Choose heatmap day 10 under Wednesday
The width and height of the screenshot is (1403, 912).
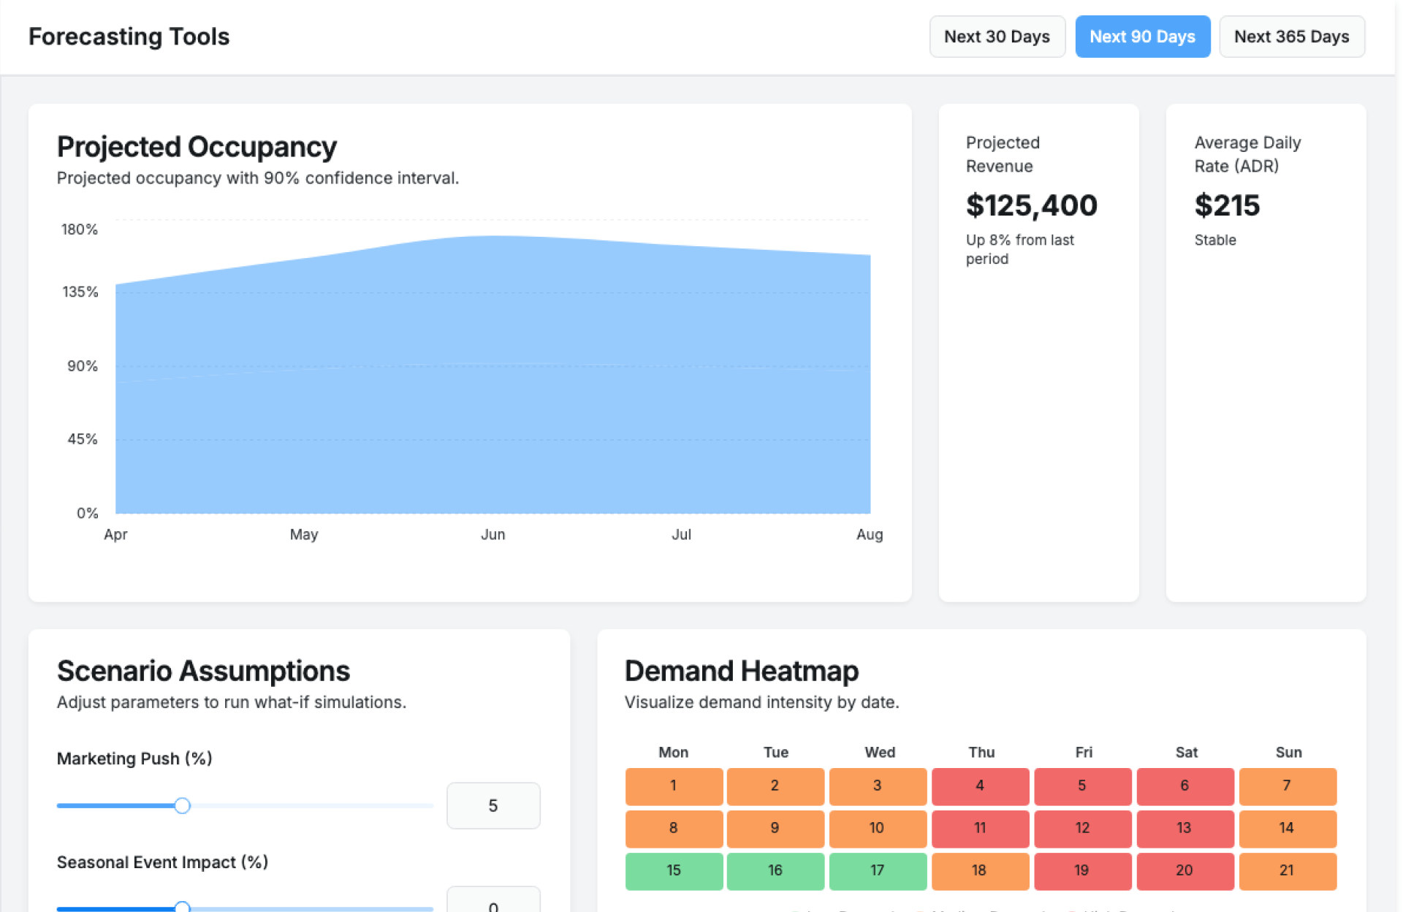pyautogui.click(x=877, y=828)
